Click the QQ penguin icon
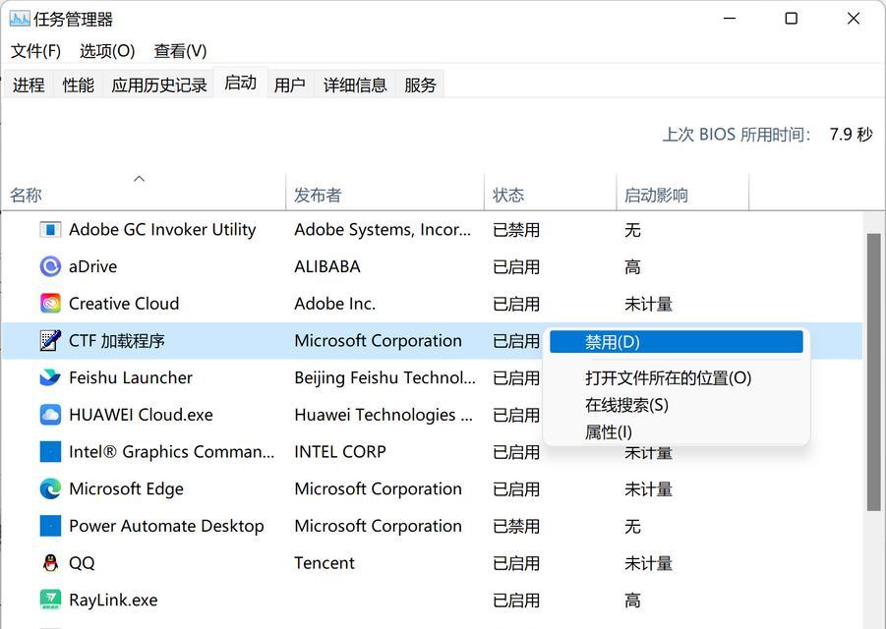Viewport: 886px width, 629px height. point(50,563)
